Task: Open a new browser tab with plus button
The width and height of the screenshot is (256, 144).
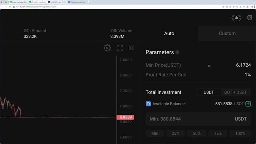Action: (x=89, y=2)
